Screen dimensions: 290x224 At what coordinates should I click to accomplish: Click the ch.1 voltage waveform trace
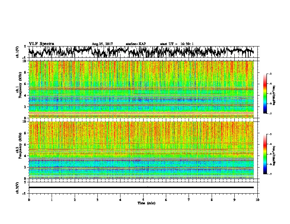click(141, 52)
